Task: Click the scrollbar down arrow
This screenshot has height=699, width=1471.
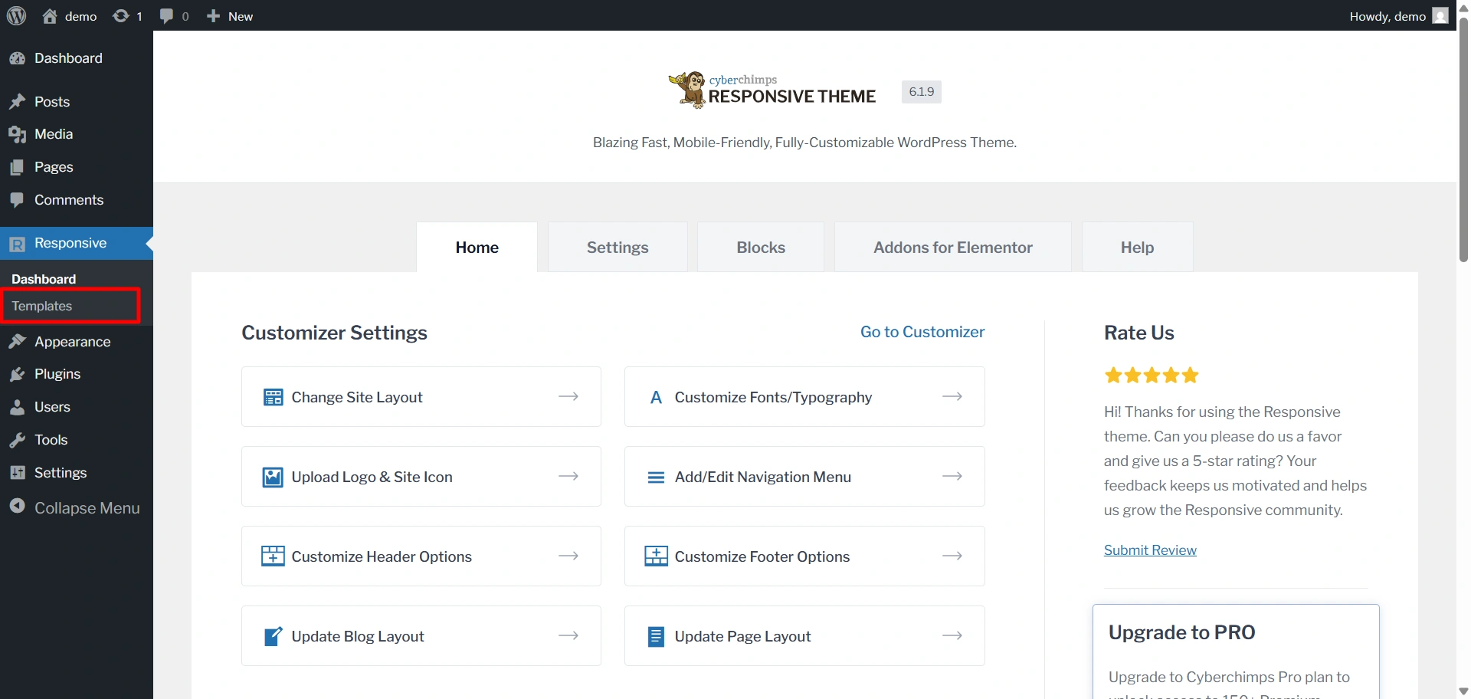Action: tap(1463, 691)
